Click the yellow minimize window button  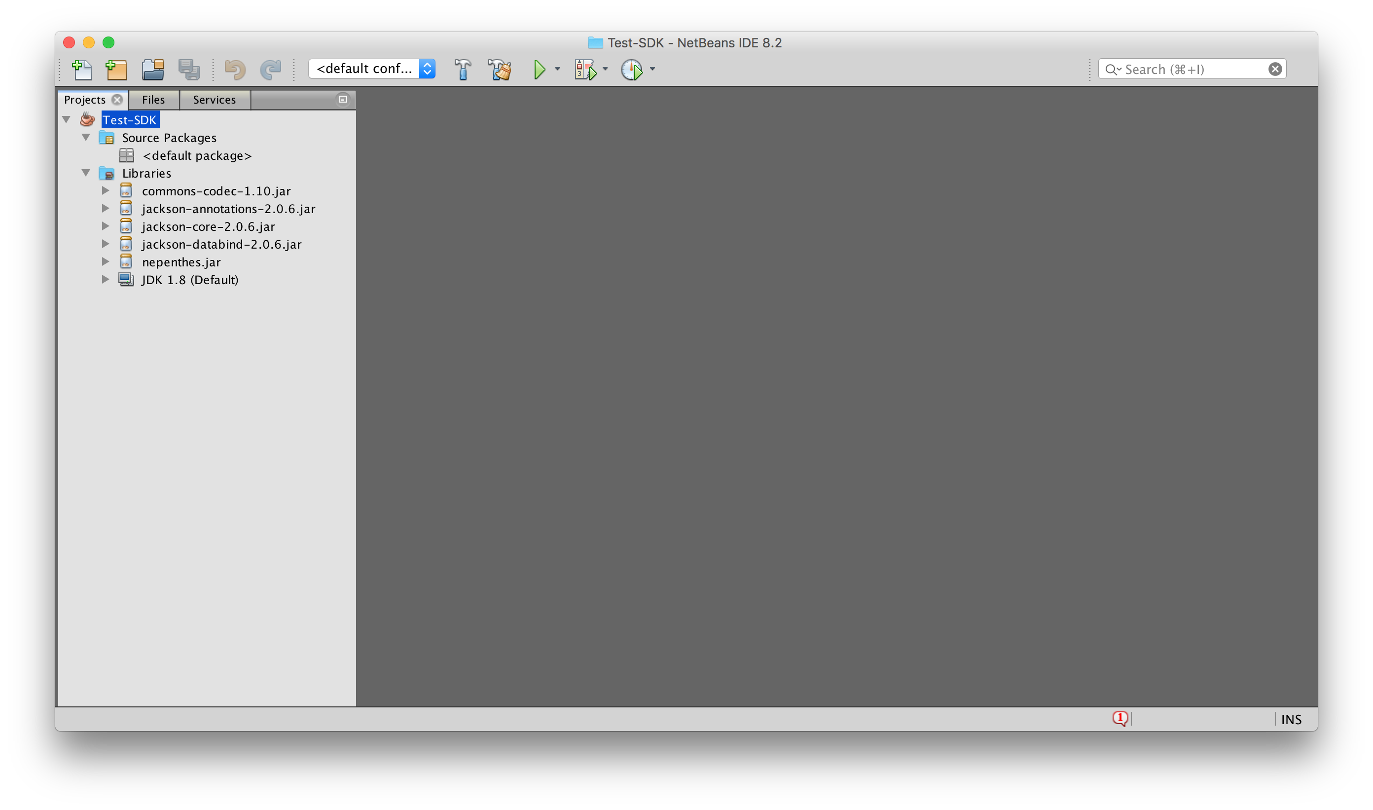[x=89, y=42]
